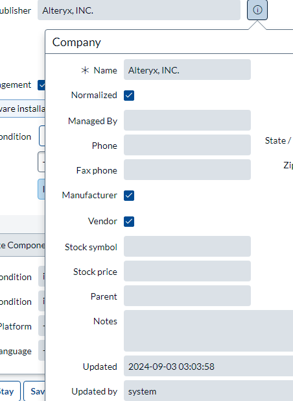Click the Publisher field showing Alteryx, INC.

(139, 10)
